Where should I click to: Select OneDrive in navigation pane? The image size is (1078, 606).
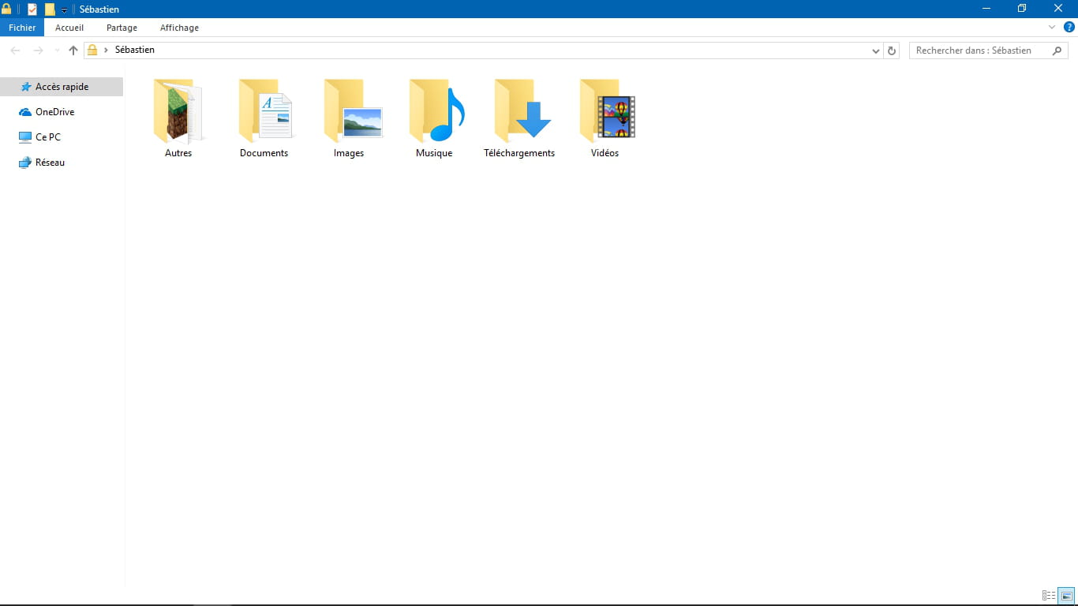pos(62,112)
